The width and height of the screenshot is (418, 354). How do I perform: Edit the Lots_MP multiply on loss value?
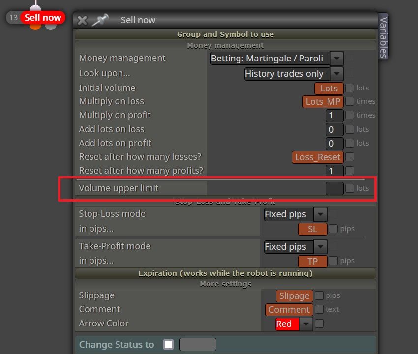coord(323,102)
